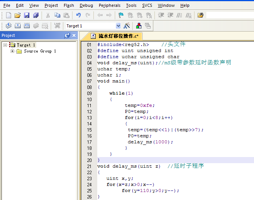Open the Target 1 dropdown list
Screen dimensions: 254x200
(118, 26)
